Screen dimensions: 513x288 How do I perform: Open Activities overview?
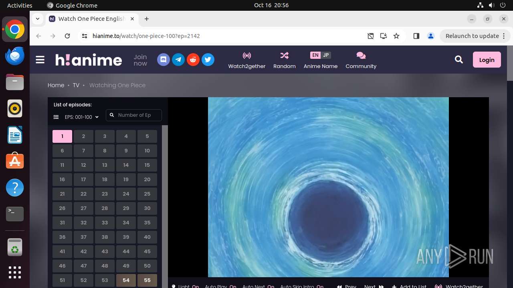(20, 5)
